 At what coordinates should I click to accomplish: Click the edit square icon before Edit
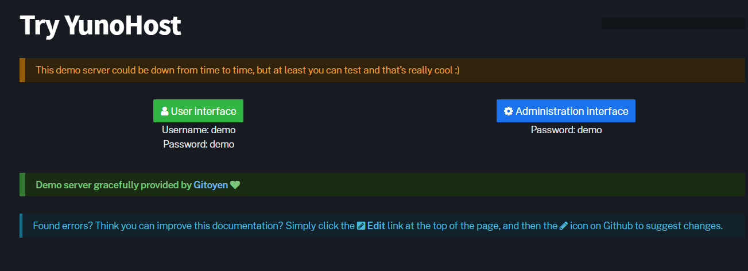(x=361, y=226)
